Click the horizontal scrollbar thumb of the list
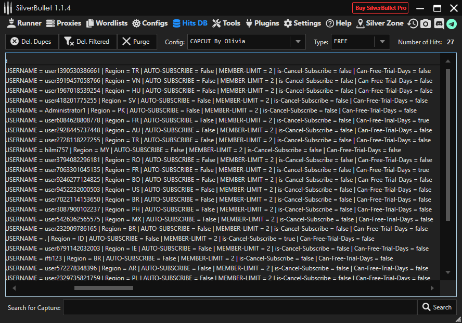 104,288
